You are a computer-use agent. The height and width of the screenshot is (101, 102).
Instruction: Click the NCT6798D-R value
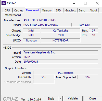tap(60, 40)
